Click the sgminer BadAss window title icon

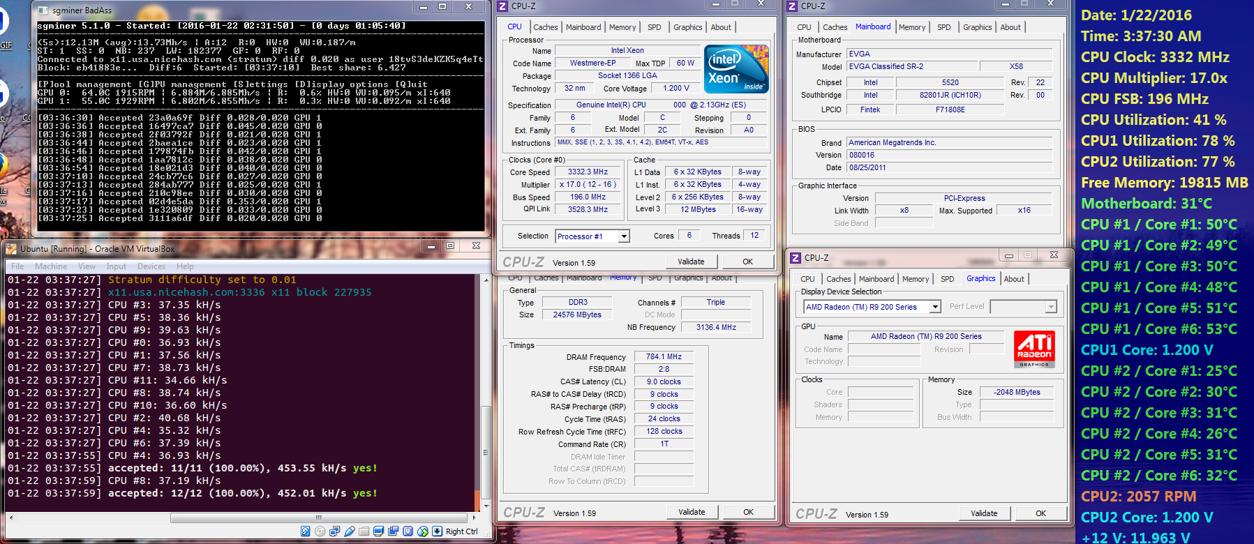[x=43, y=10]
